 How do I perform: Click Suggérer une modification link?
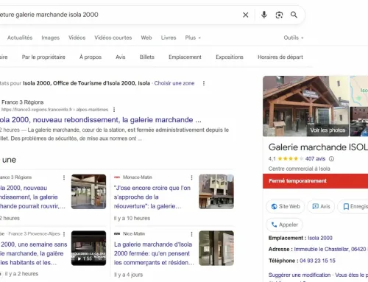pos(300,275)
